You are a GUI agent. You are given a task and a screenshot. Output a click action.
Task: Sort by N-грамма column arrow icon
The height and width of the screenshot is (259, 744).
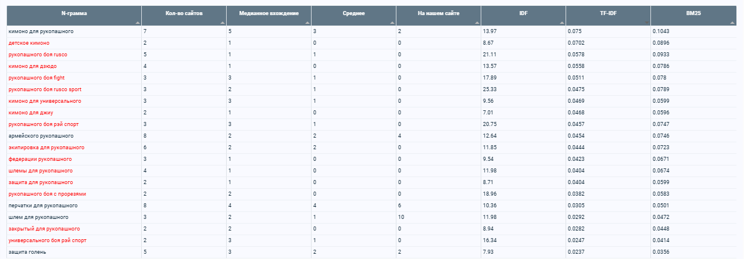click(x=137, y=22)
